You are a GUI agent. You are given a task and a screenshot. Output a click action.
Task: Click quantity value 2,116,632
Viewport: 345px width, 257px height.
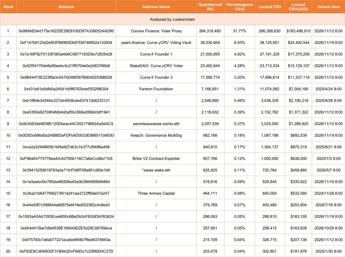pyautogui.click(x=210, y=112)
